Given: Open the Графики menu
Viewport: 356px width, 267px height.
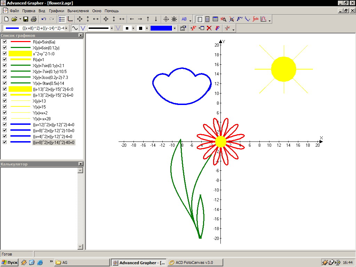Looking at the screenshot, I should (56, 11).
